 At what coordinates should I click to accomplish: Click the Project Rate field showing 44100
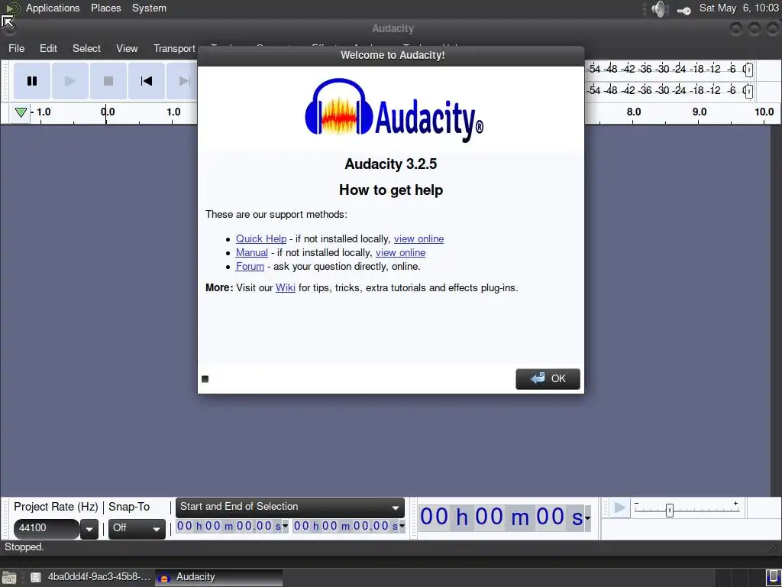[47, 529]
